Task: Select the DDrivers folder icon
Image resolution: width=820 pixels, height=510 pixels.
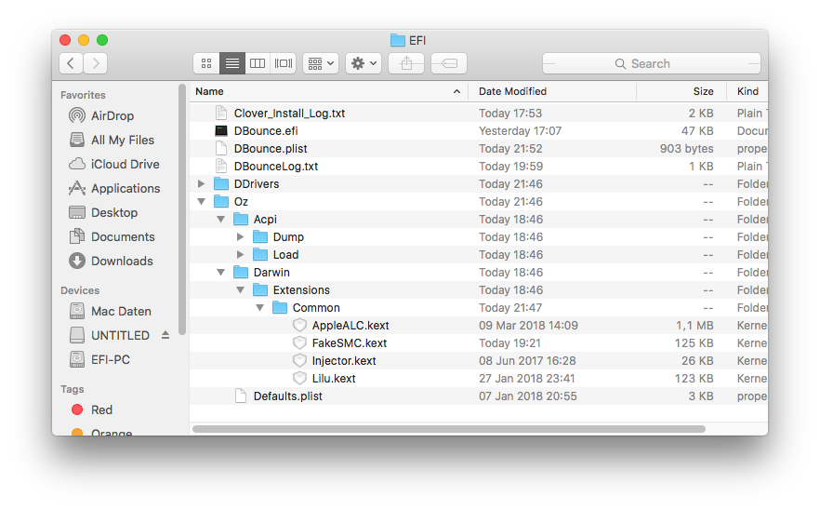Action: click(x=221, y=183)
